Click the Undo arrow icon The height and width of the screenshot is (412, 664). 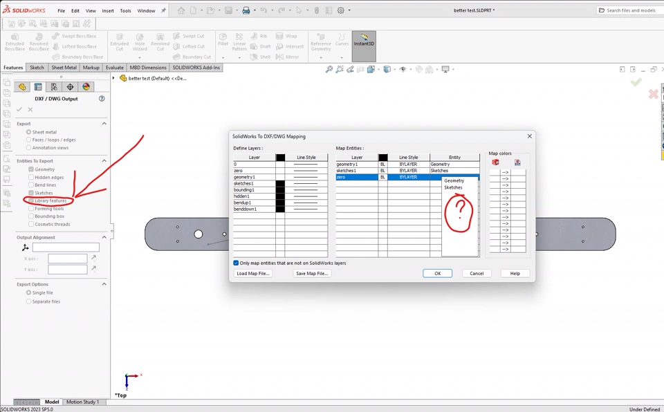tap(264, 10)
